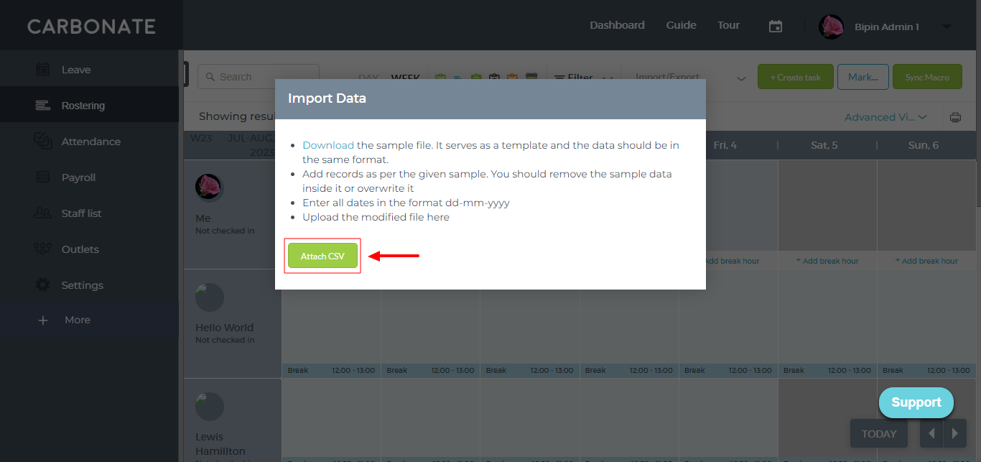Open the Leave section icon in sidebar
This screenshot has height=462, width=981.
point(43,70)
